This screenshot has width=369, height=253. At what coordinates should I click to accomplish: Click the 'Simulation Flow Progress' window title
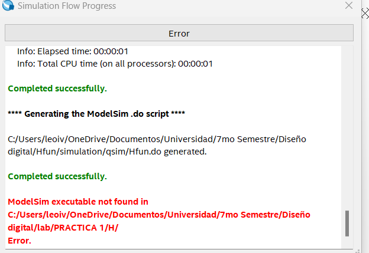click(67, 6)
